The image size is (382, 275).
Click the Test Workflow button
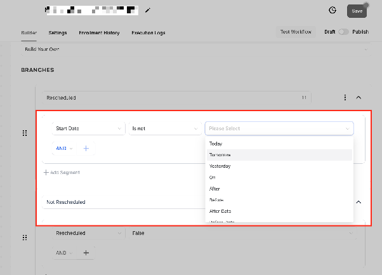[296, 32]
